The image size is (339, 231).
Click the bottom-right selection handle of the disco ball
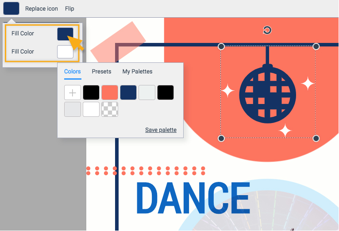pyautogui.click(x=316, y=139)
